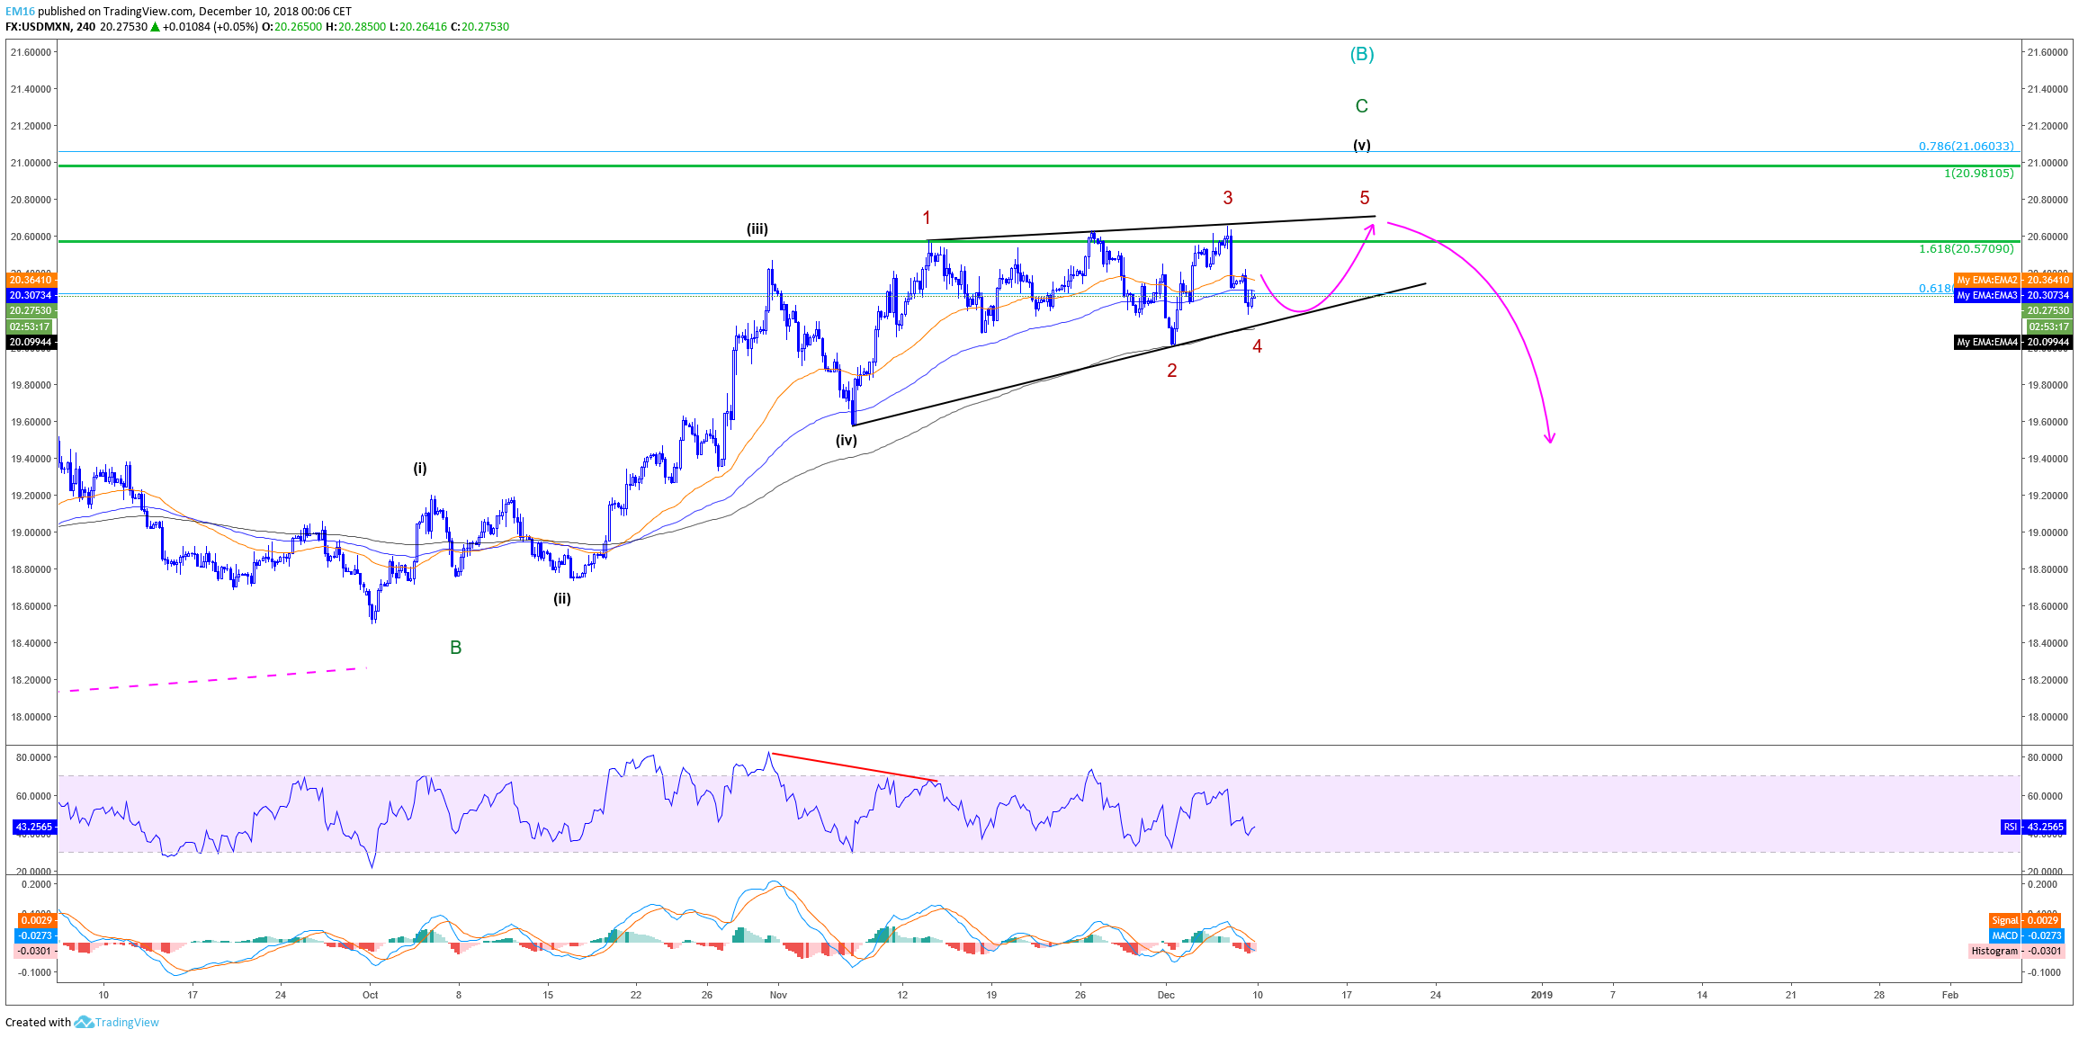Image resolution: width=2079 pixels, height=1038 pixels.
Task: Click the blue MACD indicator tag
Action: point(2004,935)
